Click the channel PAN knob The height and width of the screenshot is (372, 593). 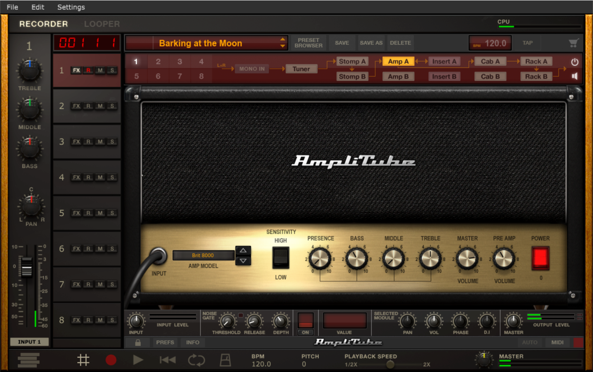coord(31,206)
